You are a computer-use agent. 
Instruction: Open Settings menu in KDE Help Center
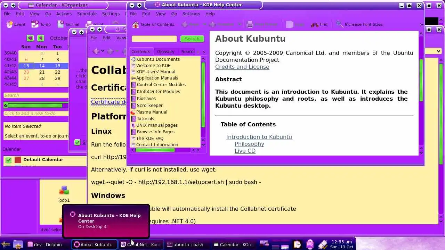(191, 14)
